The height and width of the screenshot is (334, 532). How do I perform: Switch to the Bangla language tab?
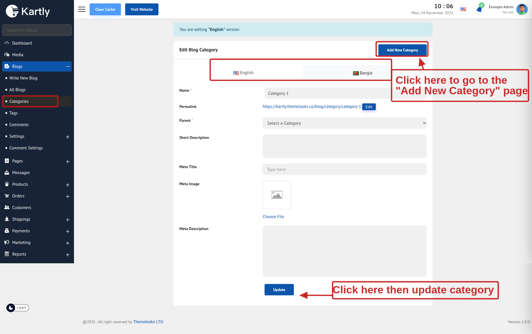click(x=362, y=73)
